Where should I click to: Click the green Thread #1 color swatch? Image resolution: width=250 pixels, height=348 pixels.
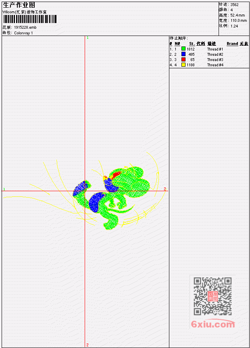click(x=183, y=49)
